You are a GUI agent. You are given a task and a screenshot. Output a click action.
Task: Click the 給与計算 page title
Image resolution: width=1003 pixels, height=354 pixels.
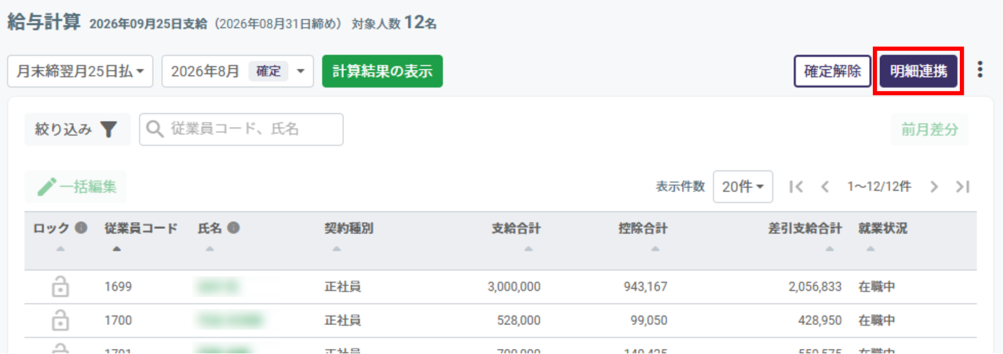[44, 22]
